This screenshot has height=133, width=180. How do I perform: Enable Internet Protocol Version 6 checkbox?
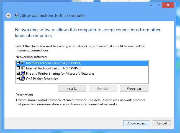18,68
